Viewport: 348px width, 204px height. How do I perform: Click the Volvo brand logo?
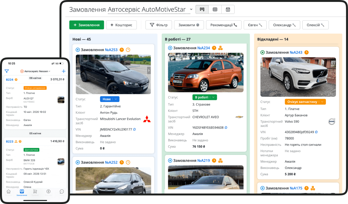(x=332, y=121)
